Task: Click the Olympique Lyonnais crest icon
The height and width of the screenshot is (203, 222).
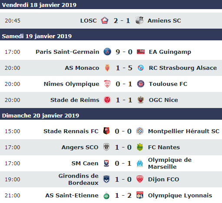Action: [140, 195]
